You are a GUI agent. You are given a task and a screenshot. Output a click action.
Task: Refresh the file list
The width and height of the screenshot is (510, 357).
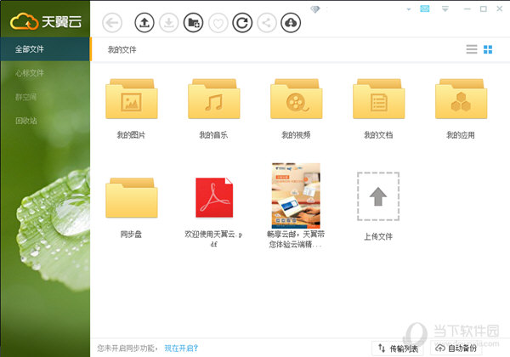(242, 23)
